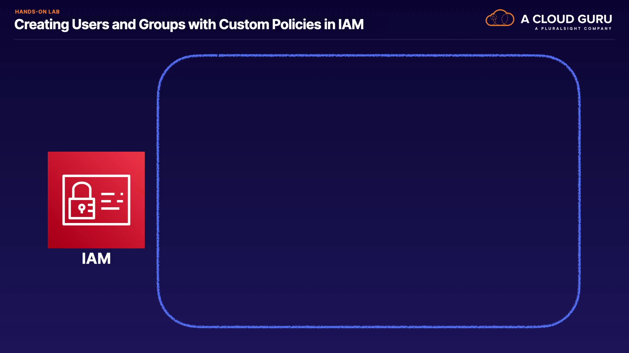The width and height of the screenshot is (629, 353).
Task: Click the A CLOUD GURU wordmark
Action: 566,19
